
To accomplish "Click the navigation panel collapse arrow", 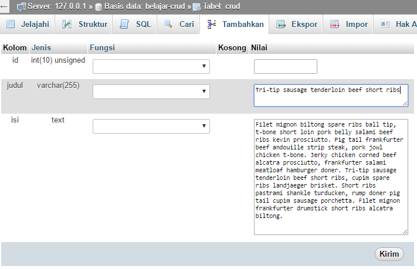I will pos(4,7).
